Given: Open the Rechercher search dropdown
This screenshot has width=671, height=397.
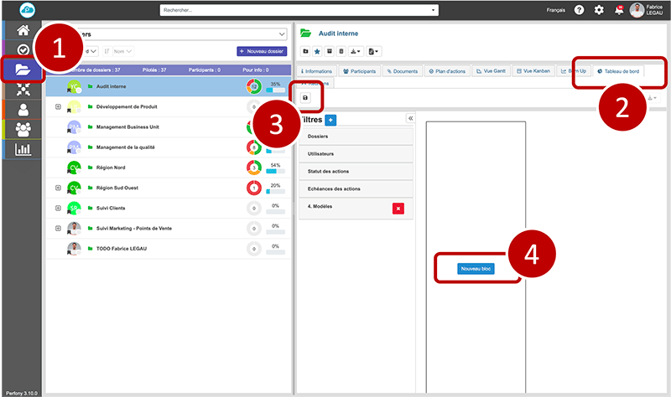Looking at the screenshot, I should pos(298,10).
